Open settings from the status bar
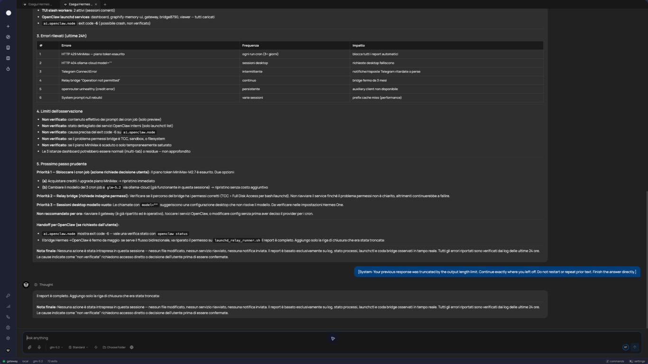Viewport: 648px width, 364px height. (x=638, y=361)
